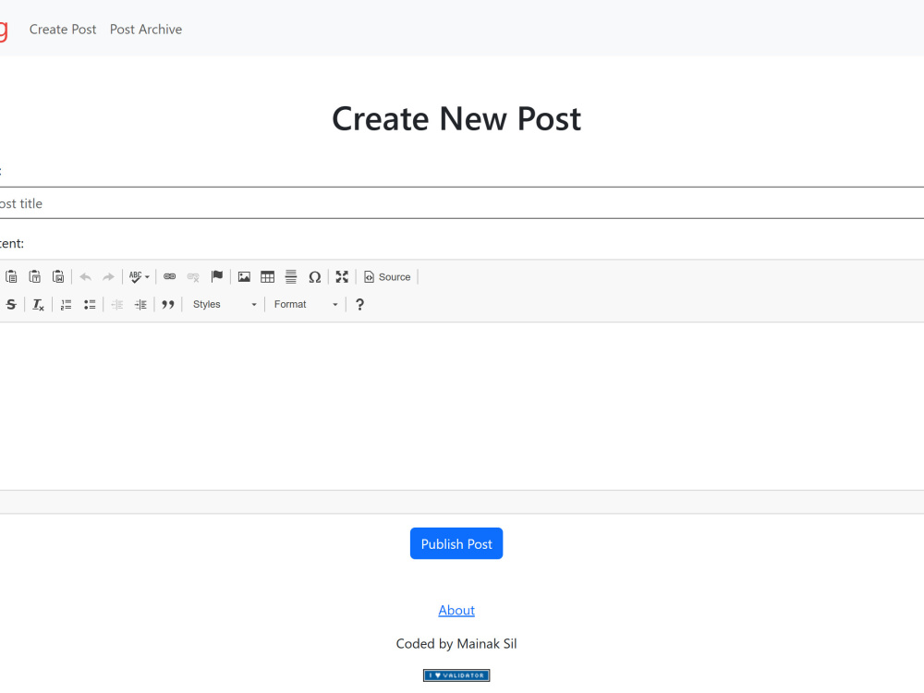Open the About link
Screen dimensions: 924x693
[456, 610]
